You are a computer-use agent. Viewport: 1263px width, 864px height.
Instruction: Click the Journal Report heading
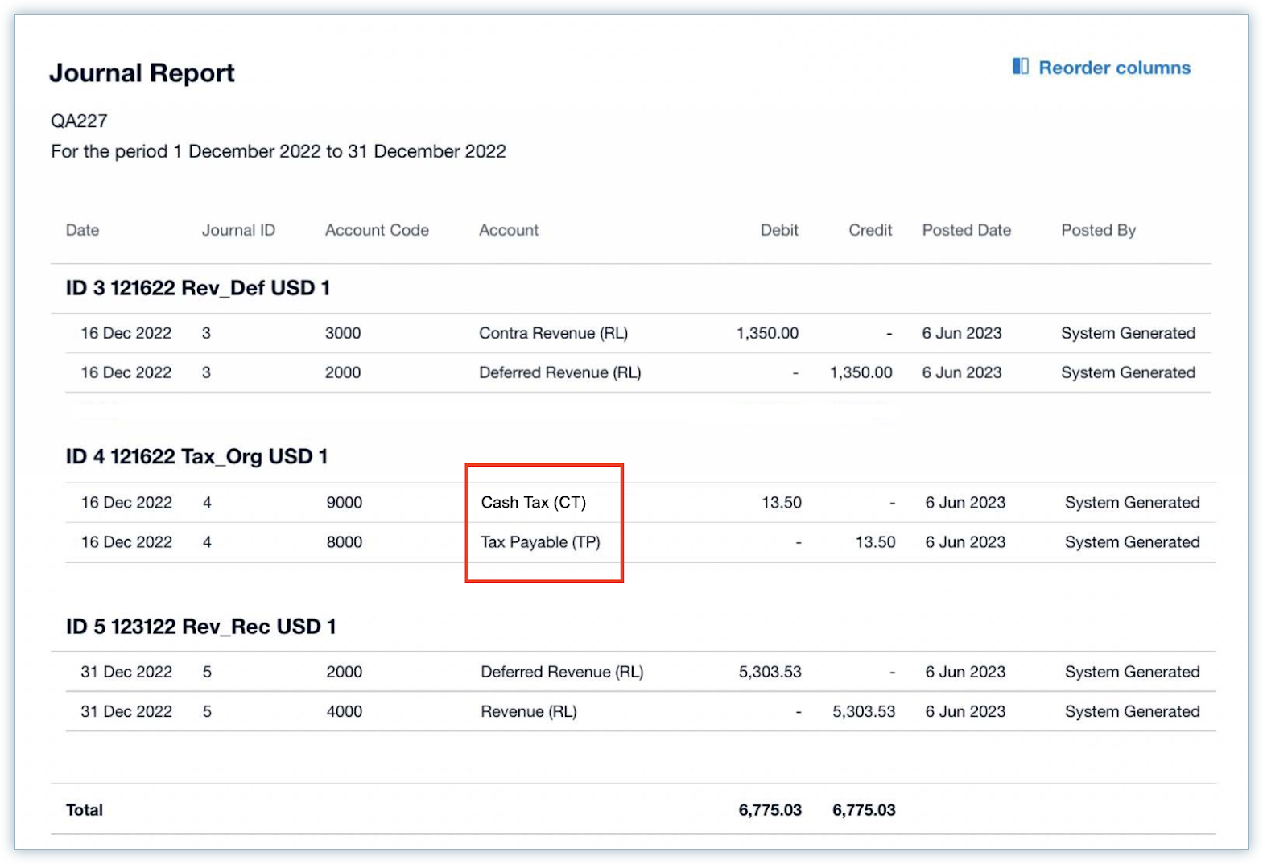(x=142, y=73)
